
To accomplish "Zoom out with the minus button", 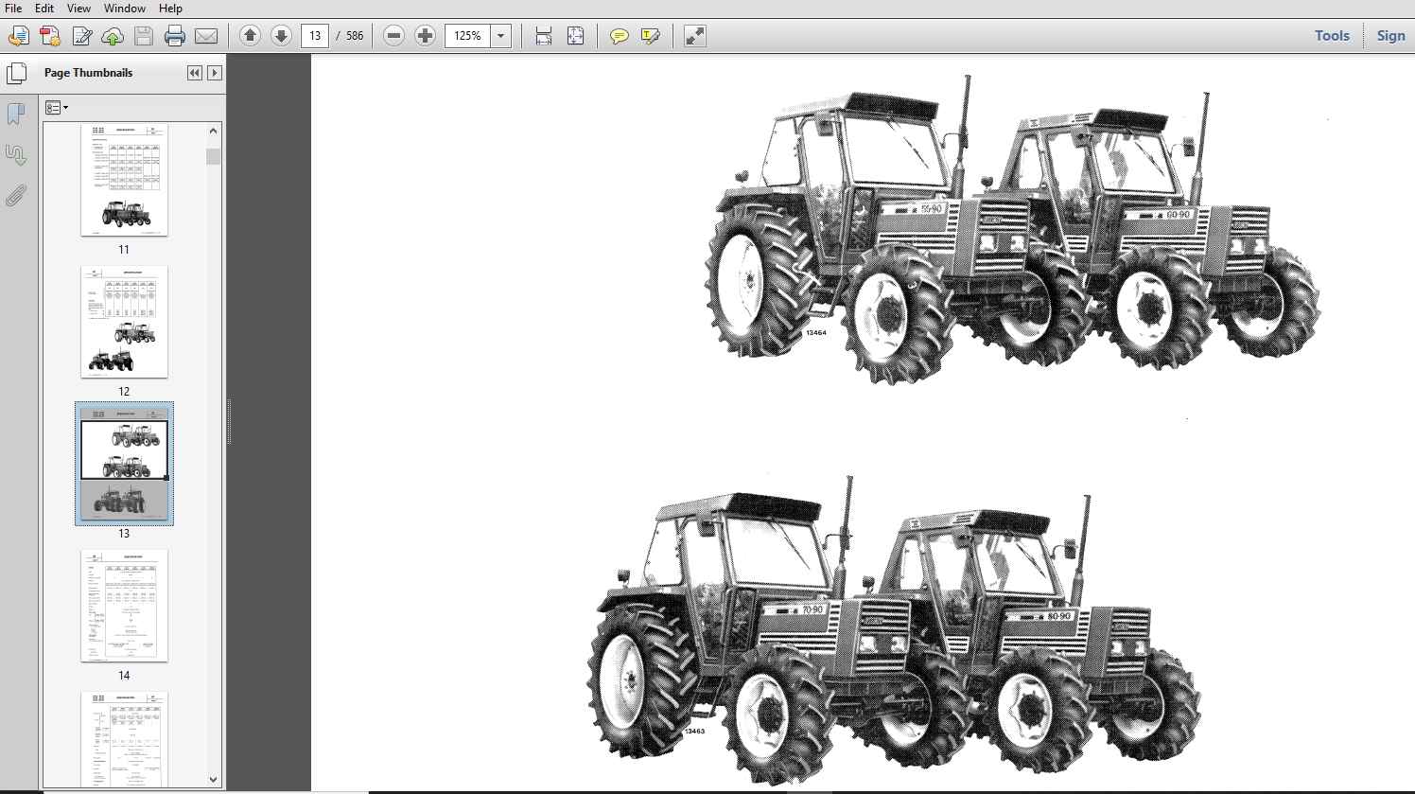I will [x=394, y=36].
